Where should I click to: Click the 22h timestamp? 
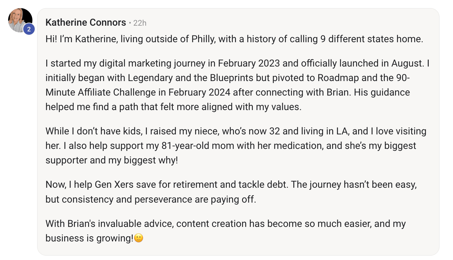(140, 23)
